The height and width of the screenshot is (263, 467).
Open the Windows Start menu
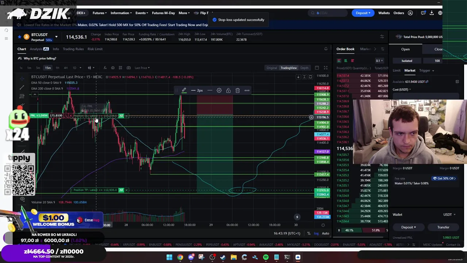click(169, 258)
